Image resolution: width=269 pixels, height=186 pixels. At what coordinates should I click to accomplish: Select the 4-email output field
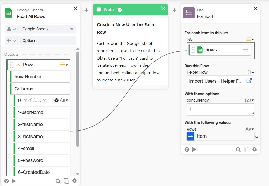click(42, 148)
